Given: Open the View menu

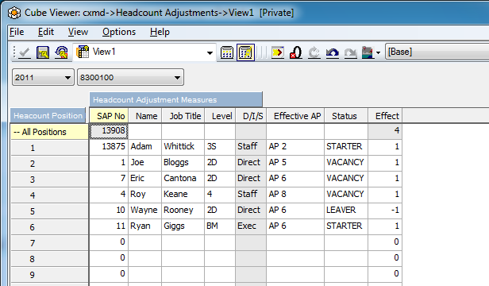Looking at the screenshot, I should tap(78, 32).
